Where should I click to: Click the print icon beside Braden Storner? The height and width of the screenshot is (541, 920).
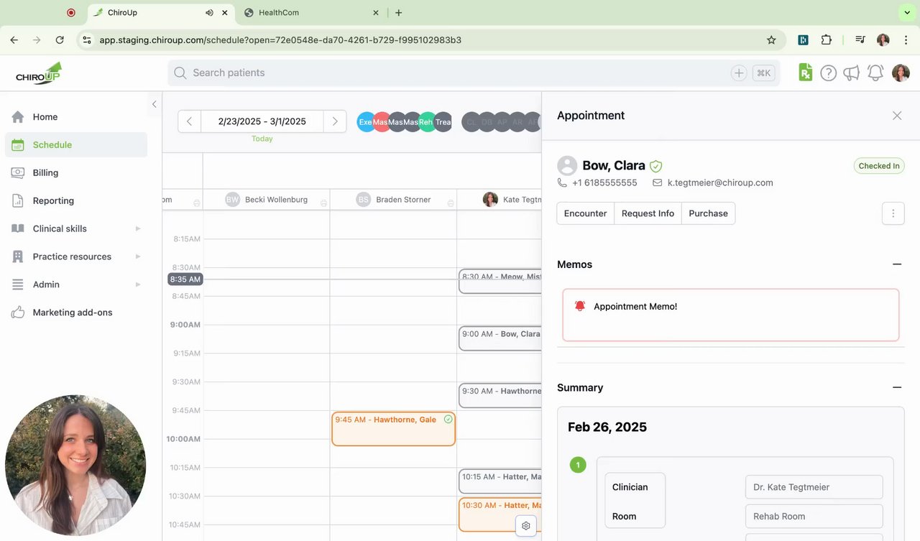[x=450, y=203]
